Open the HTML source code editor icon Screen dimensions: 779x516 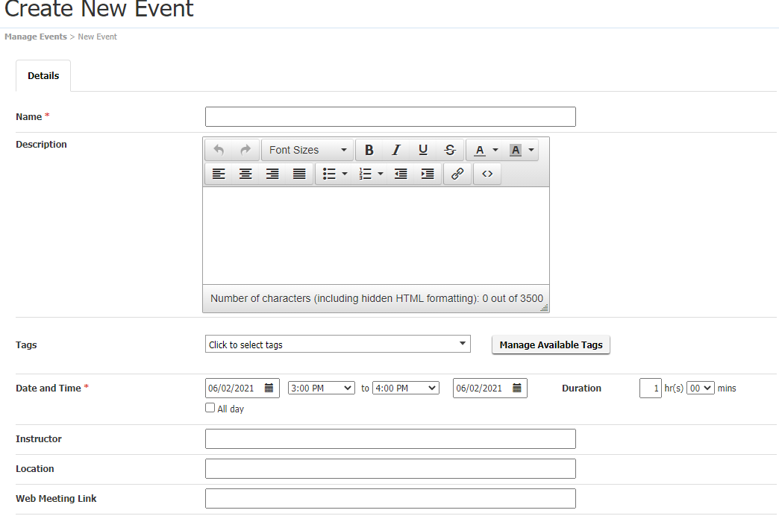point(487,174)
